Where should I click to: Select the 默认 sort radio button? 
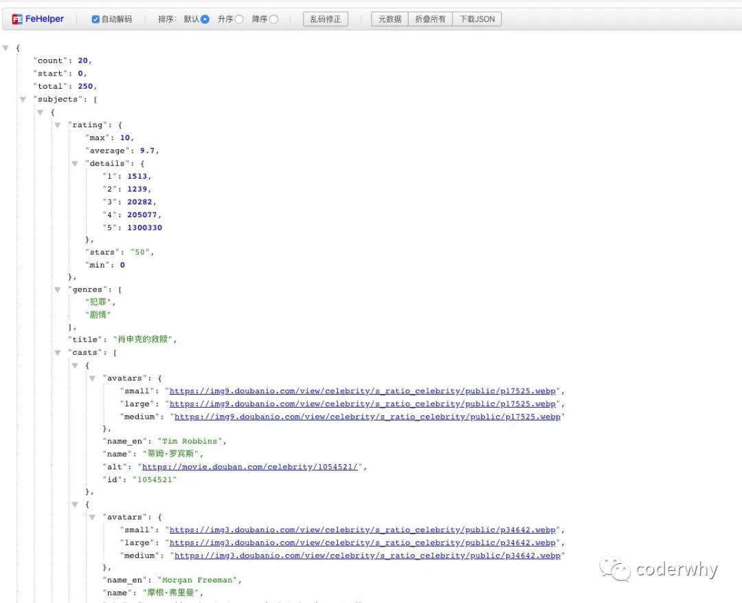point(205,19)
